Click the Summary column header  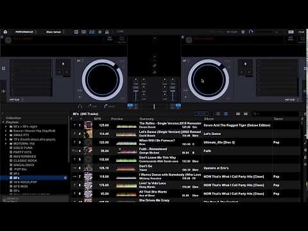[146, 119]
